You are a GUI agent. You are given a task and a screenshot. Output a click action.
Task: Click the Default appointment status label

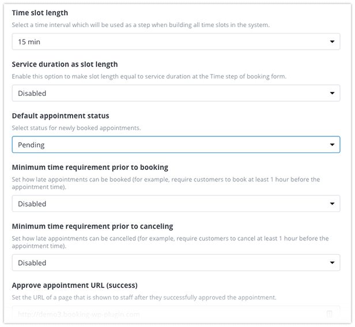pos(61,116)
